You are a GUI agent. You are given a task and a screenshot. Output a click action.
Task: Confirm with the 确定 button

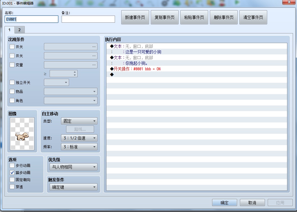coord(225,203)
